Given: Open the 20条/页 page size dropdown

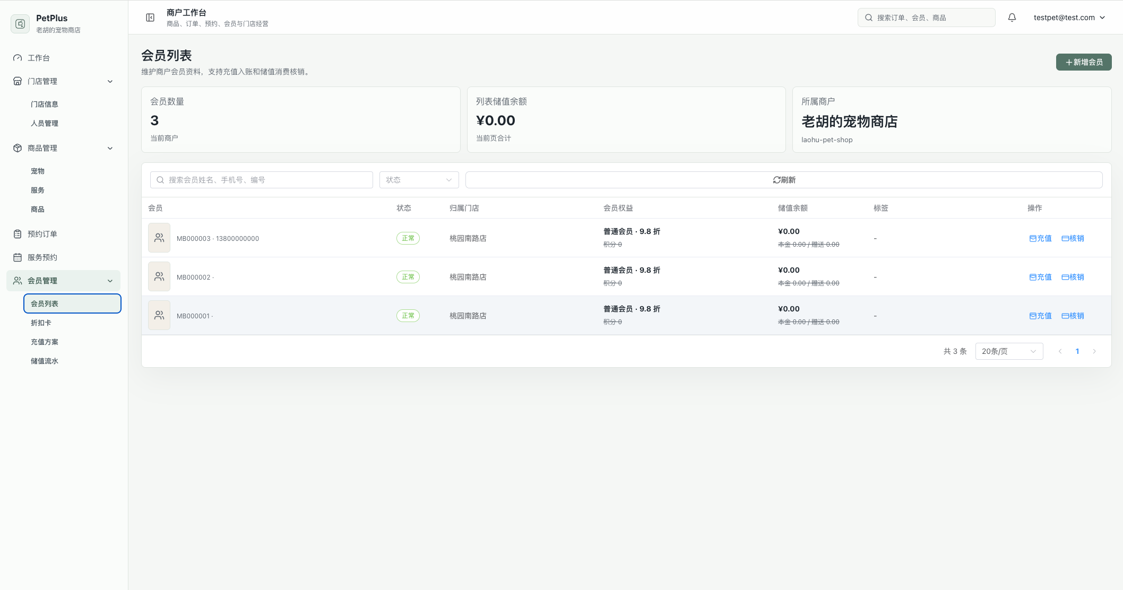Looking at the screenshot, I should click(x=1009, y=351).
